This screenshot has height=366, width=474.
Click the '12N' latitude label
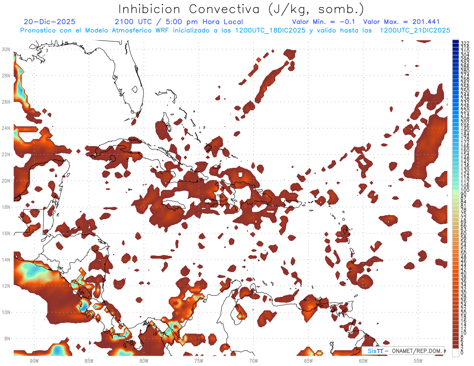(x=7, y=285)
